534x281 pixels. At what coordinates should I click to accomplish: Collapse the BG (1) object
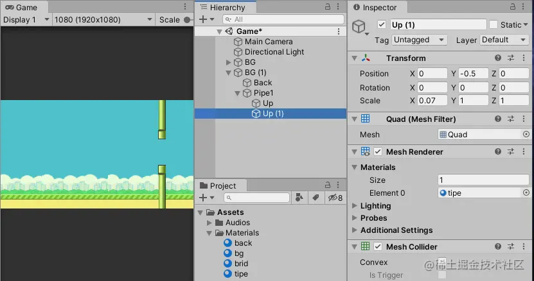[229, 72]
